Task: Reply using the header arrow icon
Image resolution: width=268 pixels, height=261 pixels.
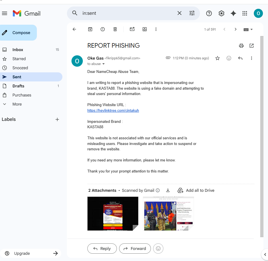Action: pos(240,58)
